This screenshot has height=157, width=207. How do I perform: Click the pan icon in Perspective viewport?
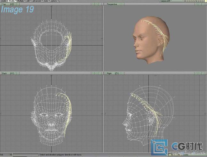click(196, 4)
